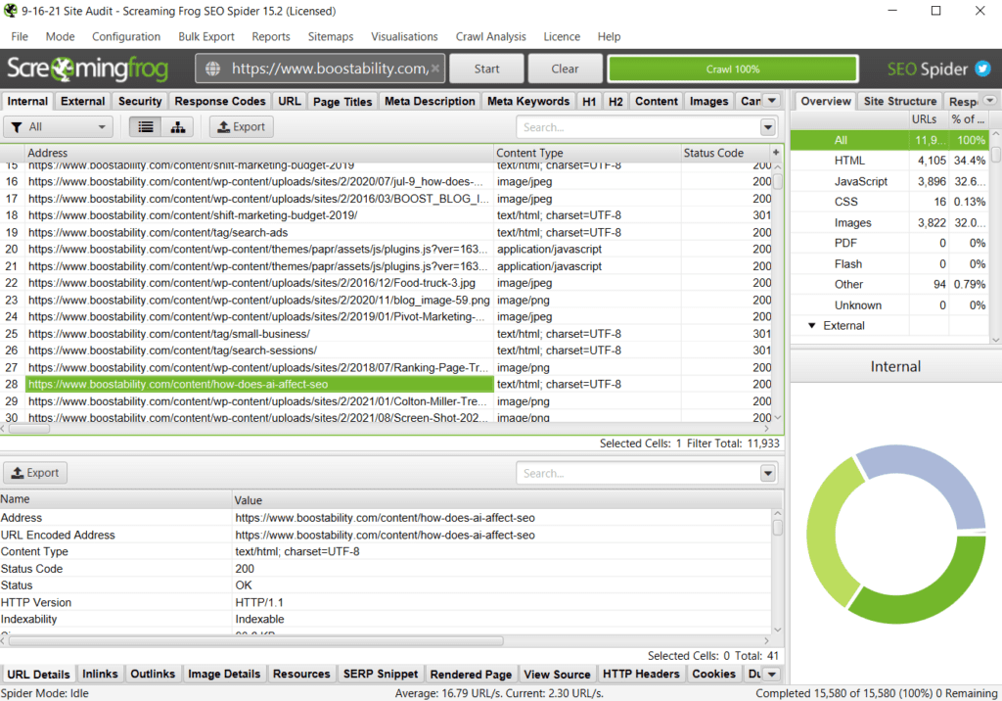Switch to the Page Titles tab
Screen dimensions: 1002x701
coord(342,101)
